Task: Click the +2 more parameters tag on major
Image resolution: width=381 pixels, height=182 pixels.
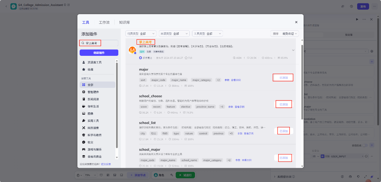Action: (218, 80)
